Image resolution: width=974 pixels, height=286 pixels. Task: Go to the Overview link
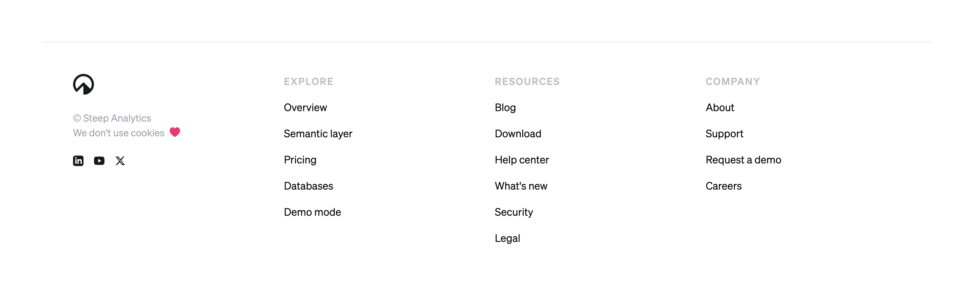305,108
